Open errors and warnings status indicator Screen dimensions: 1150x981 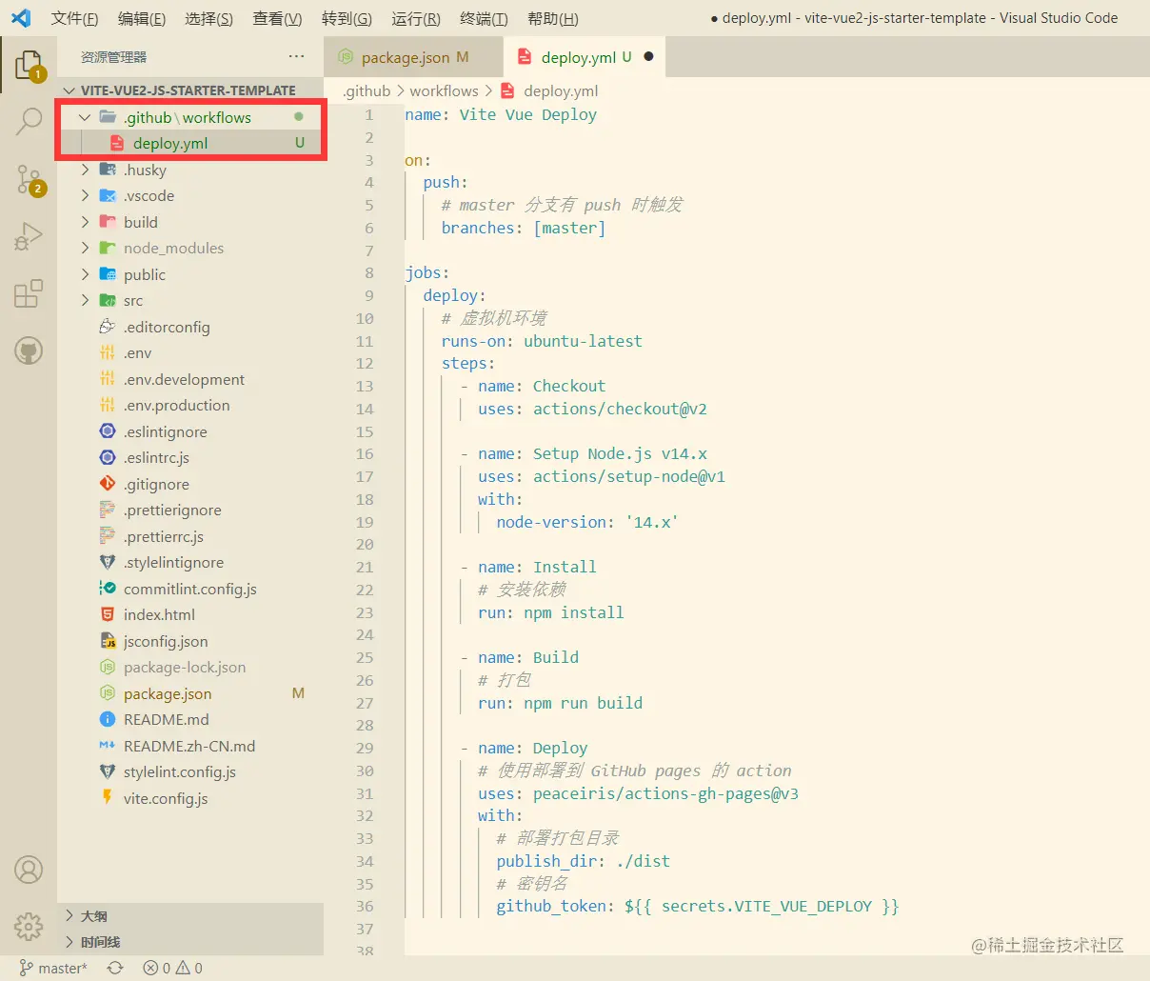172,968
